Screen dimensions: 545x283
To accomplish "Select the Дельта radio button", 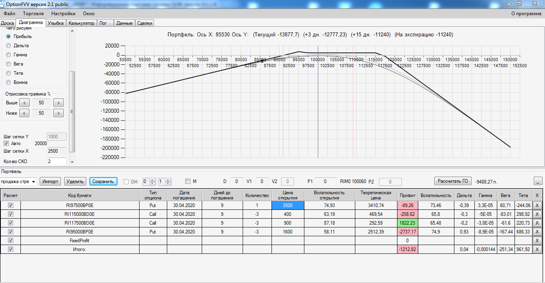I will [8, 46].
